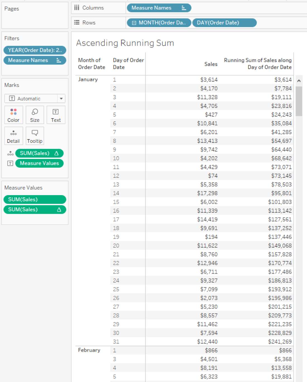307x382 pixels.
Task: Open the dropdown arrow on the Automatic mark selector
Action: [x=61, y=98]
